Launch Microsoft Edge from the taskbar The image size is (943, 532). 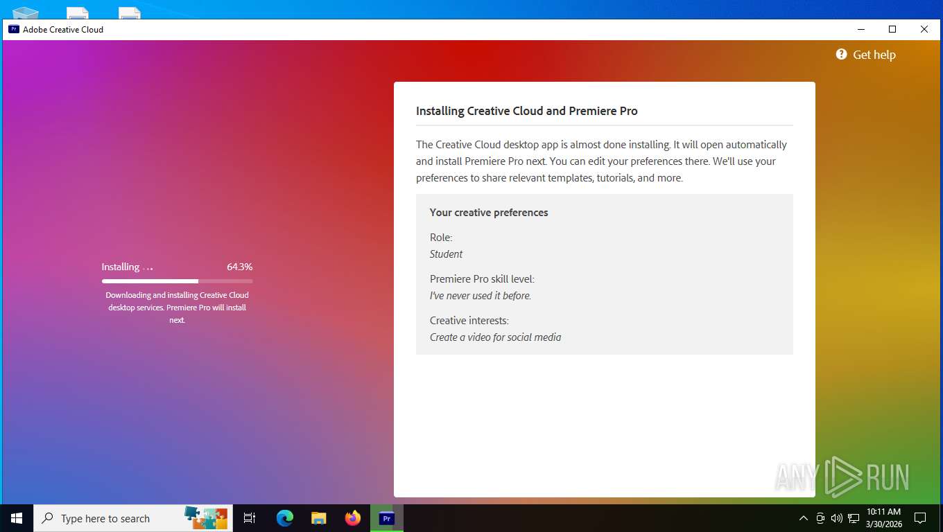click(285, 518)
